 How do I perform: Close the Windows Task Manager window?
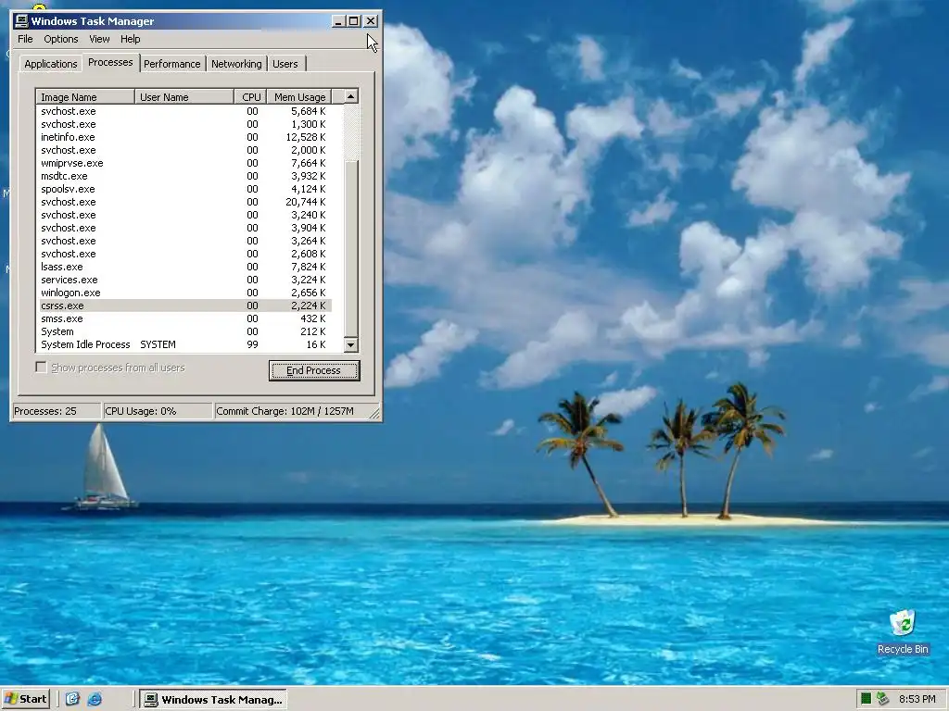371,21
